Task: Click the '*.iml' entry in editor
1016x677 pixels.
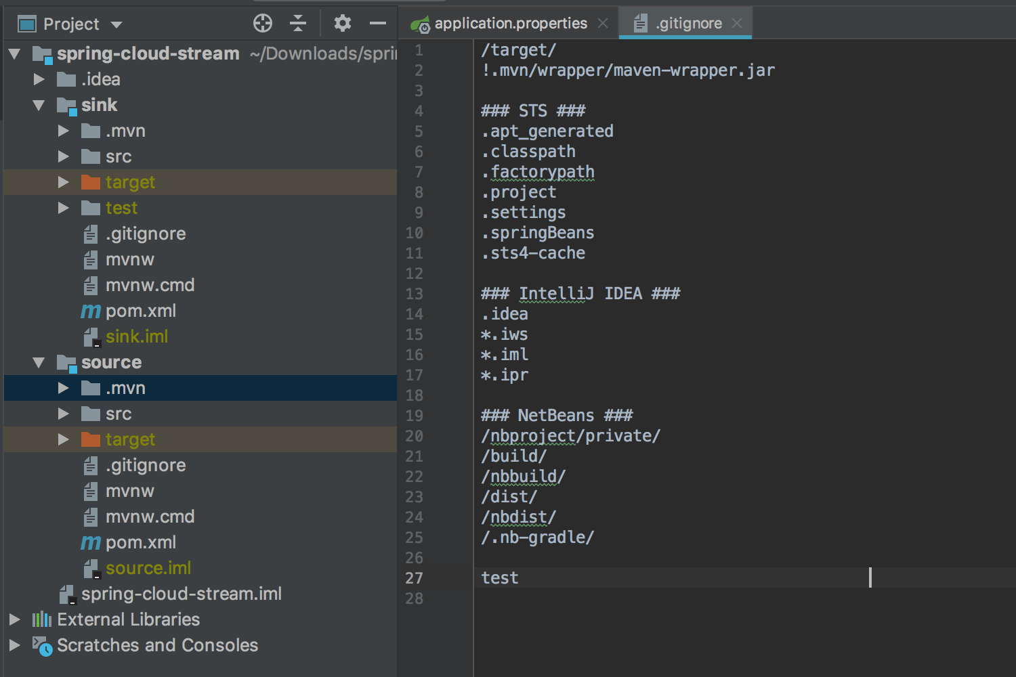Action: tap(505, 355)
